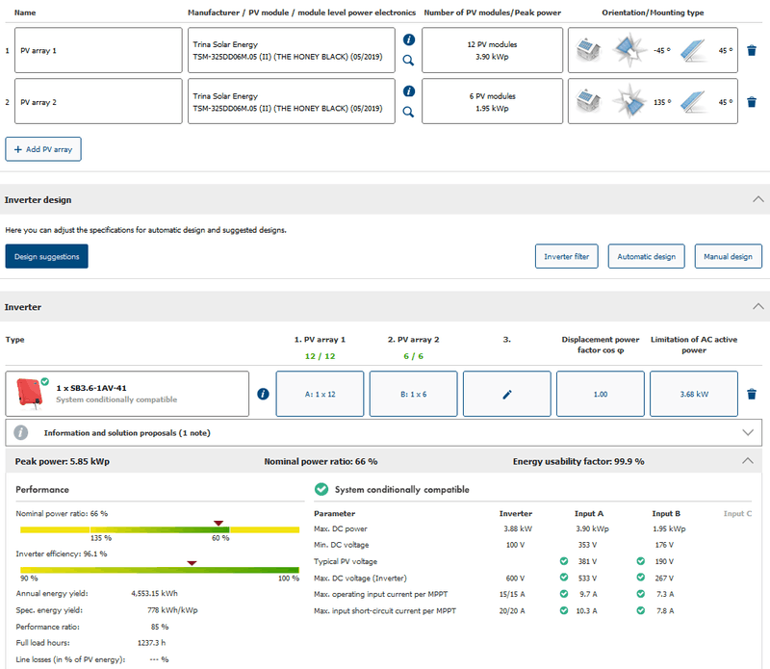Image resolution: width=770 pixels, height=669 pixels.
Task: Click info icon for PV array 2 module
Action: click(408, 91)
